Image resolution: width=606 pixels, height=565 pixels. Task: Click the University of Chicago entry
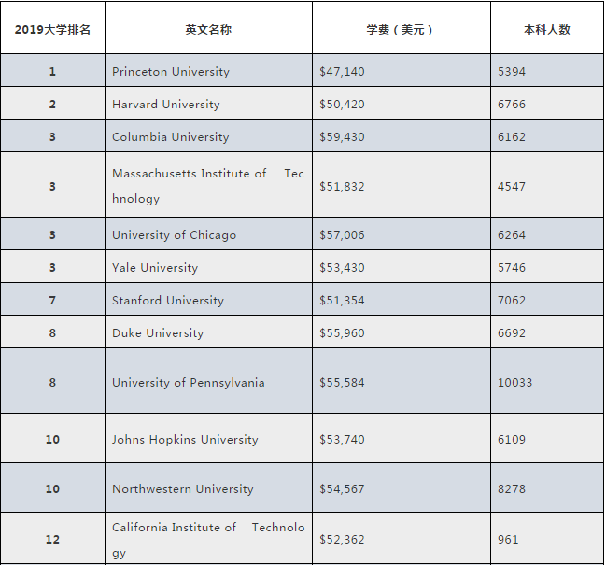coord(175,234)
